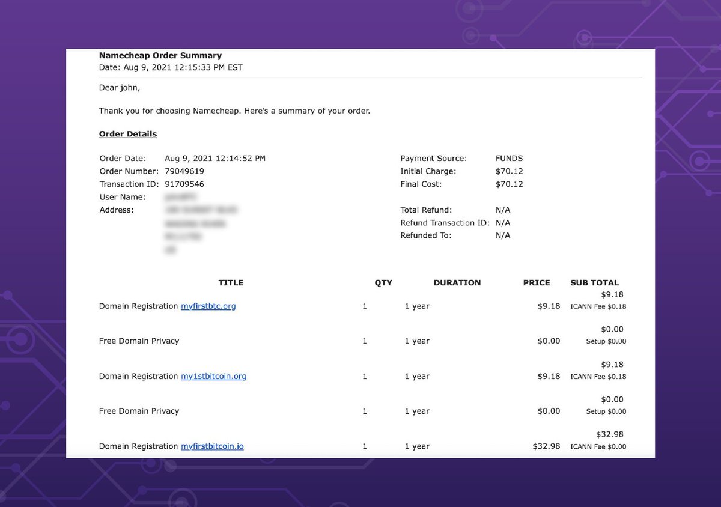
Task: Select the order number 79049619
Action: pyautogui.click(x=184, y=172)
